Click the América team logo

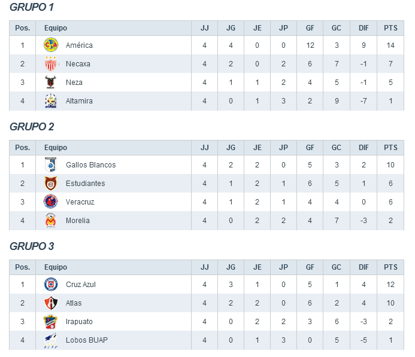click(51, 45)
